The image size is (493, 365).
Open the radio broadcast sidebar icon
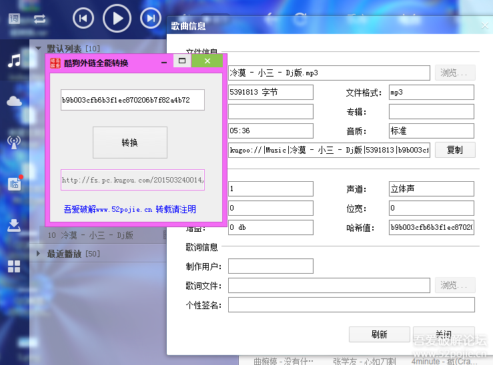pyautogui.click(x=14, y=142)
